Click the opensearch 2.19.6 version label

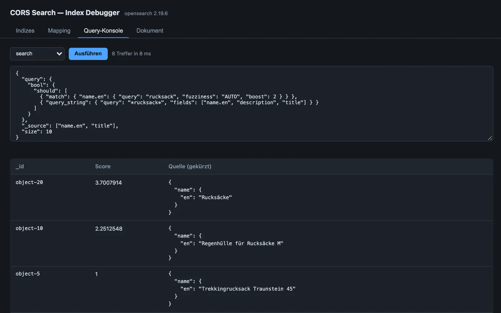pos(146,13)
